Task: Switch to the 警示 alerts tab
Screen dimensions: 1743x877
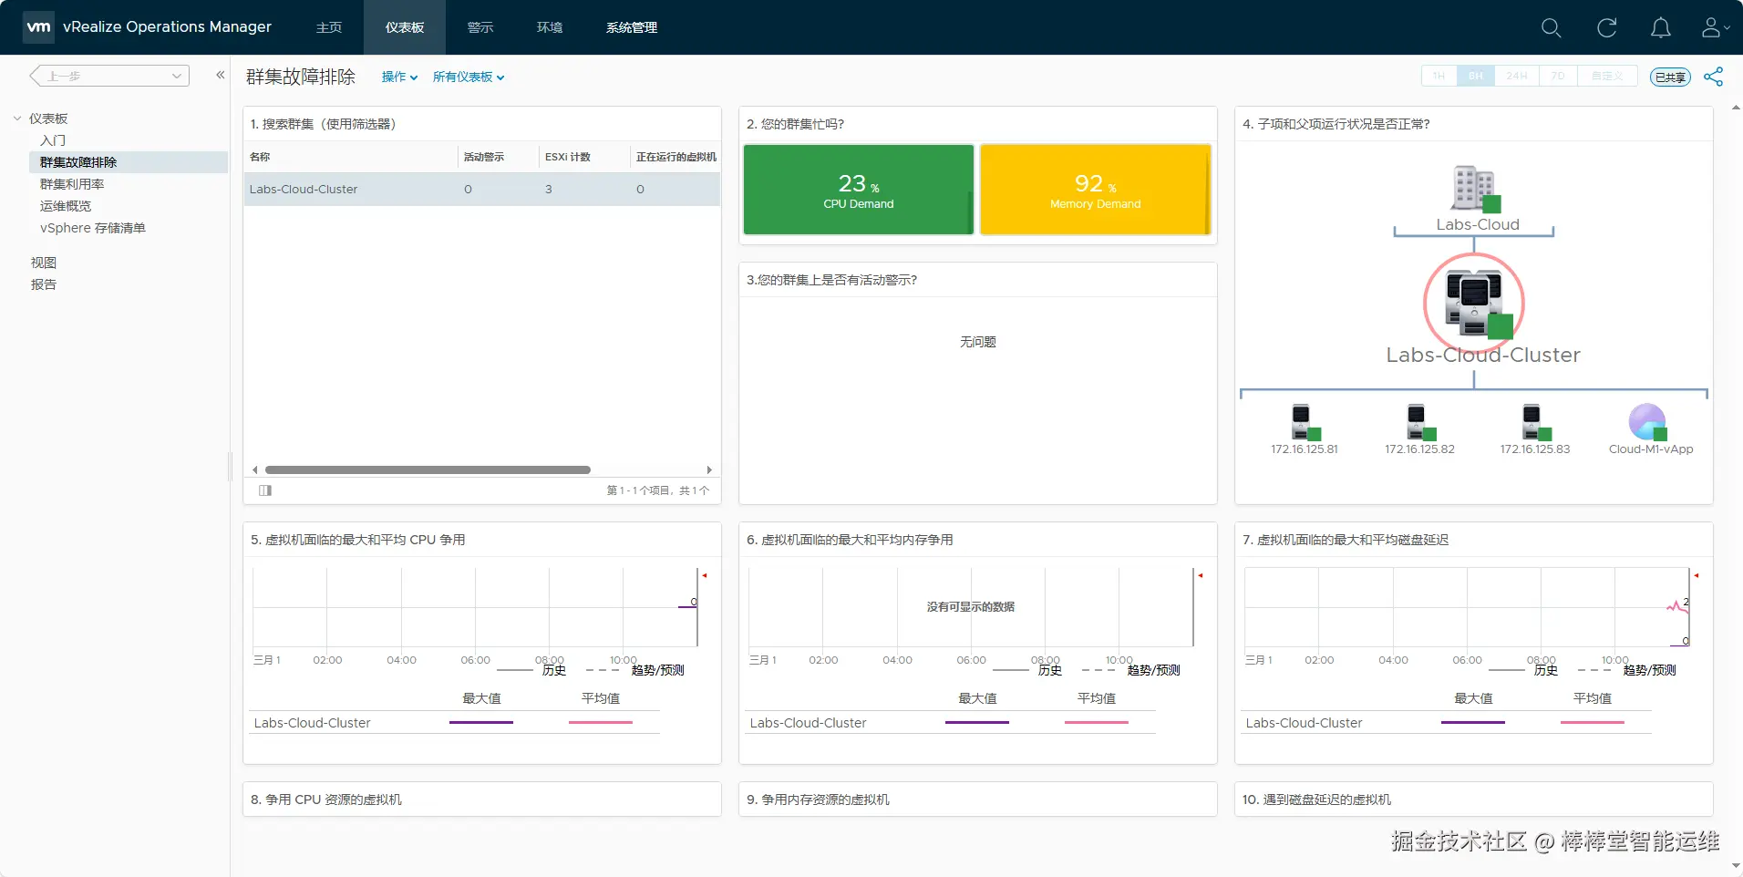Action: point(480,27)
